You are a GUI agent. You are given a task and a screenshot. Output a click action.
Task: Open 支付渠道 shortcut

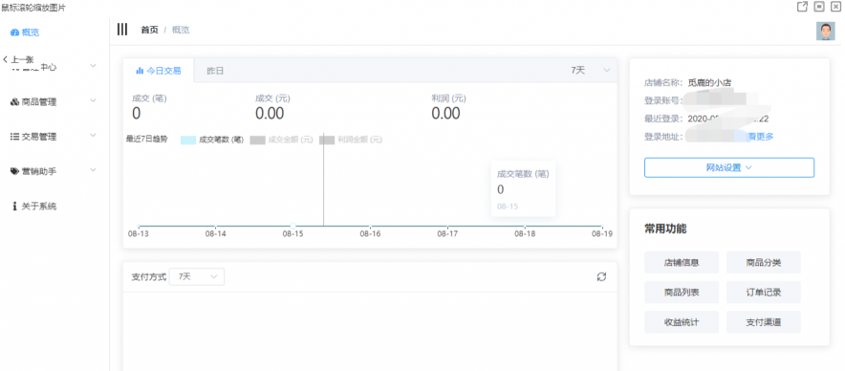[764, 322]
